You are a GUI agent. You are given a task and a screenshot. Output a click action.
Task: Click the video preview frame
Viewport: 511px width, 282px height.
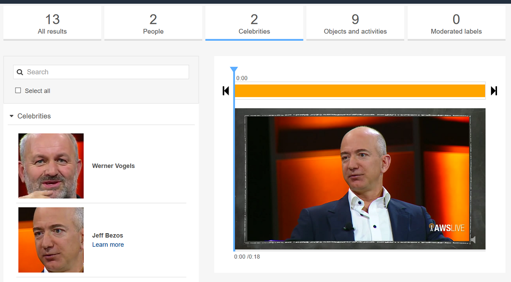[x=360, y=179]
